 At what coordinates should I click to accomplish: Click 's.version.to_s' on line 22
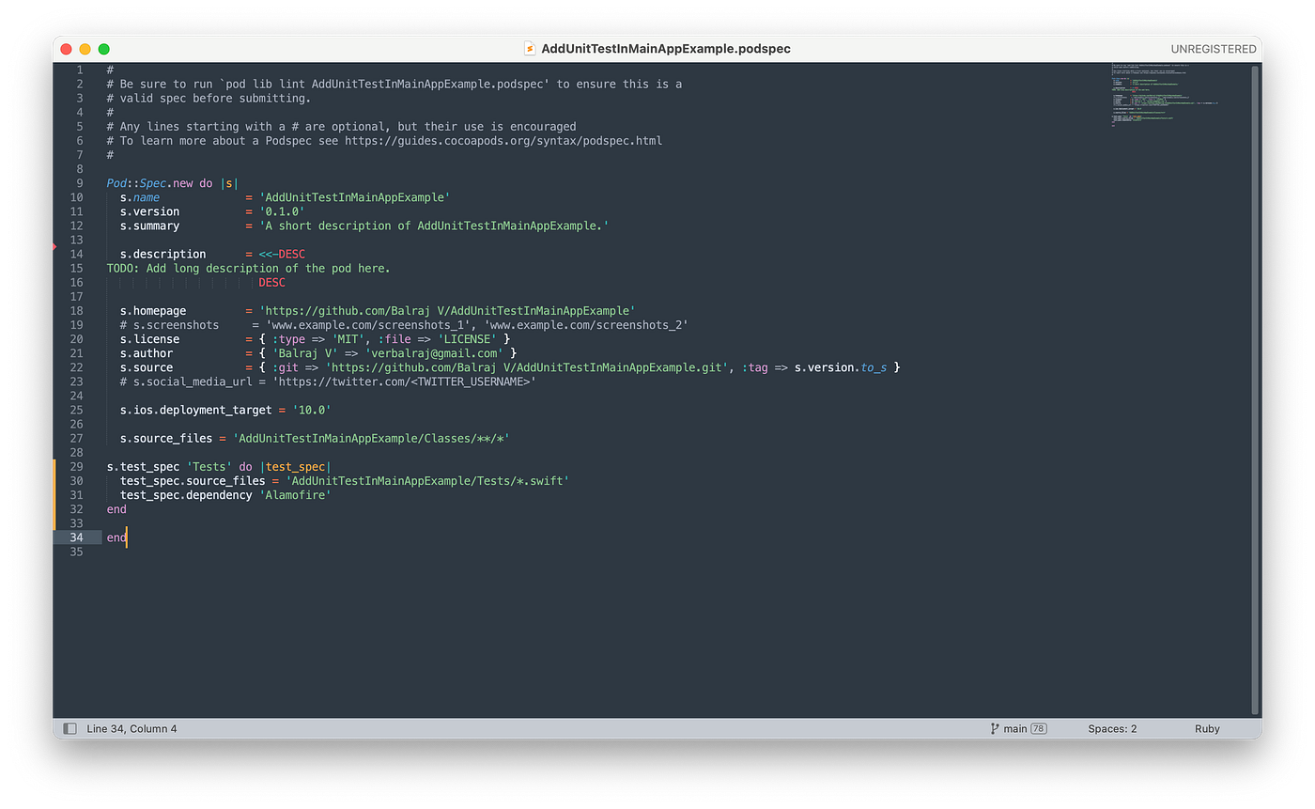(841, 367)
